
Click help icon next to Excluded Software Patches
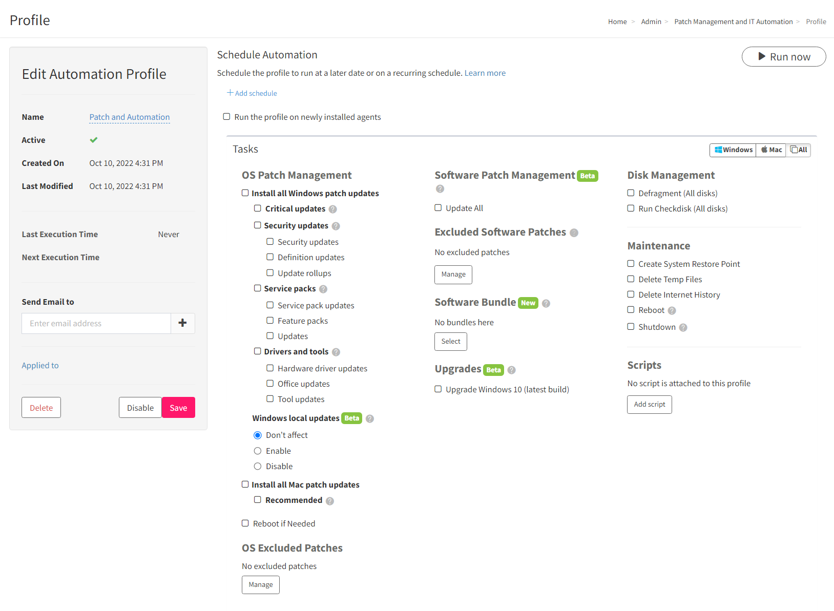point(574,233)
